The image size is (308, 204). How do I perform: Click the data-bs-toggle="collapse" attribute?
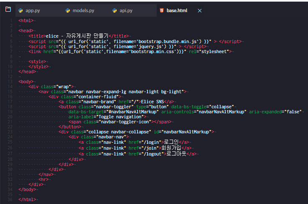203,107
